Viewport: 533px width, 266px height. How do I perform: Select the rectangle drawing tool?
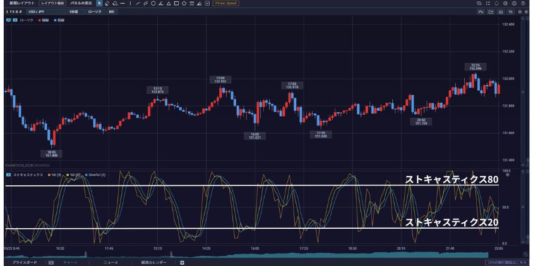pyautogui.click(x=176, y=4)
